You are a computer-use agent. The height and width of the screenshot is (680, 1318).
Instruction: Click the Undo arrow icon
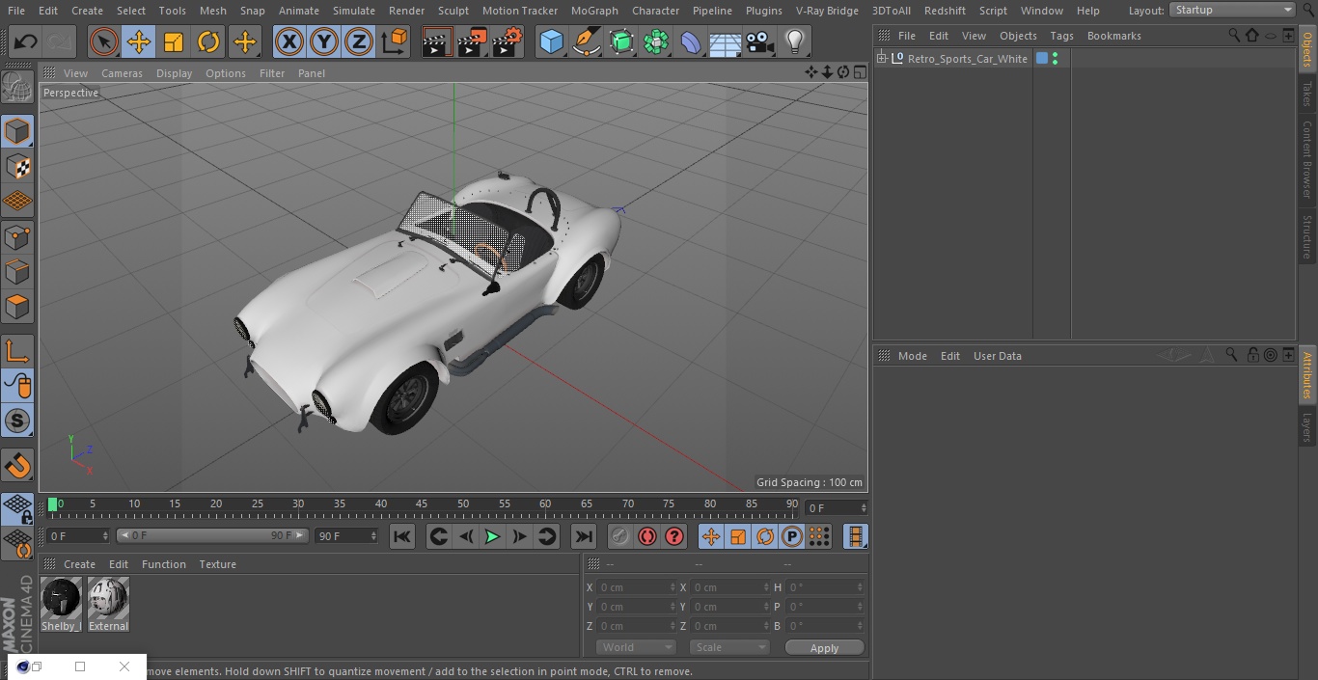point(26,41)
